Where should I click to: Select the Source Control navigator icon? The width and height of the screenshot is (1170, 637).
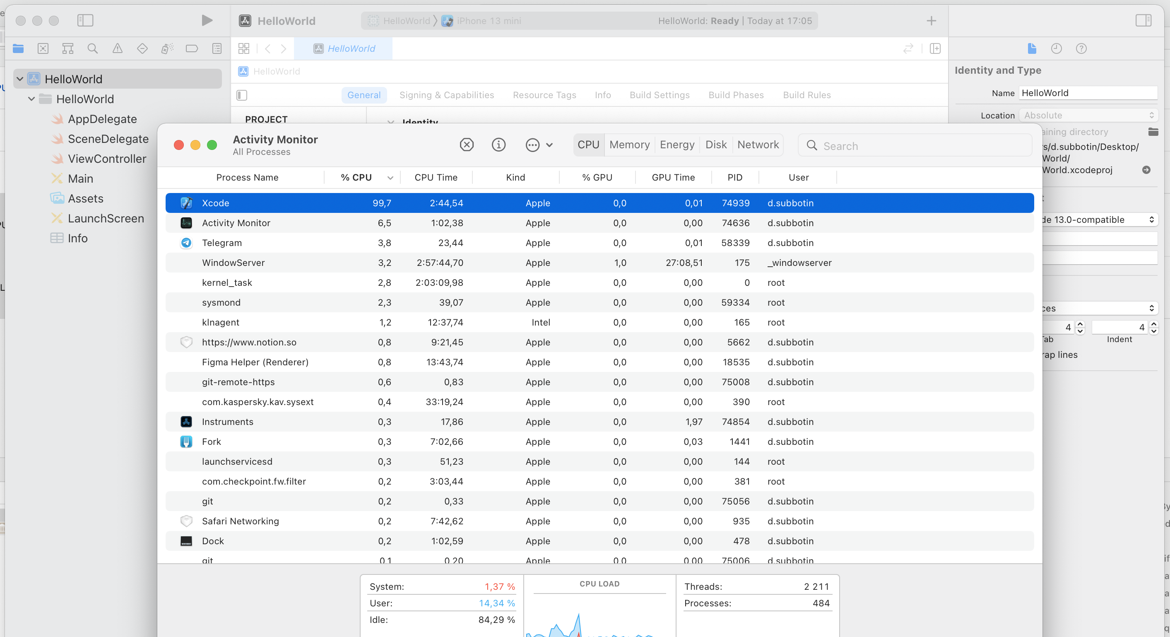(43, 48)
